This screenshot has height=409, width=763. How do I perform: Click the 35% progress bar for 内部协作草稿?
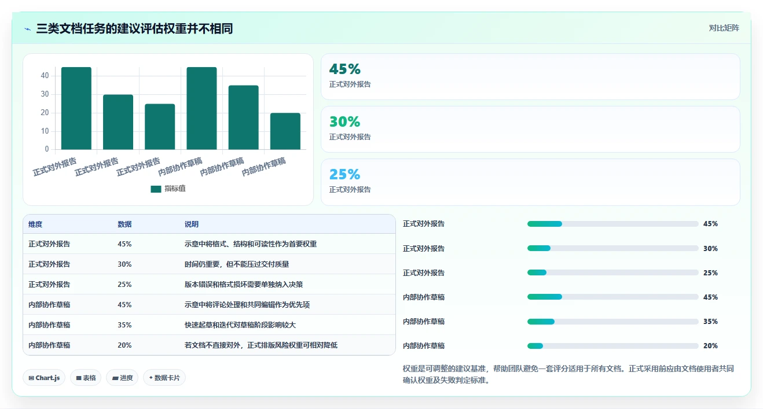tap(612, 321)
